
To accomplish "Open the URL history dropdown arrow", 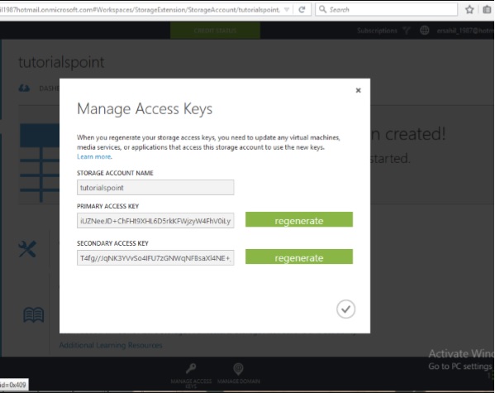I will (287, 9).
